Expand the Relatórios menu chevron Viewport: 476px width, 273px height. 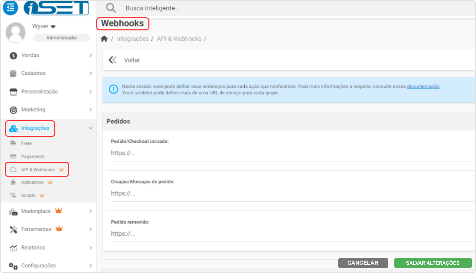click(x=91, y=248)
